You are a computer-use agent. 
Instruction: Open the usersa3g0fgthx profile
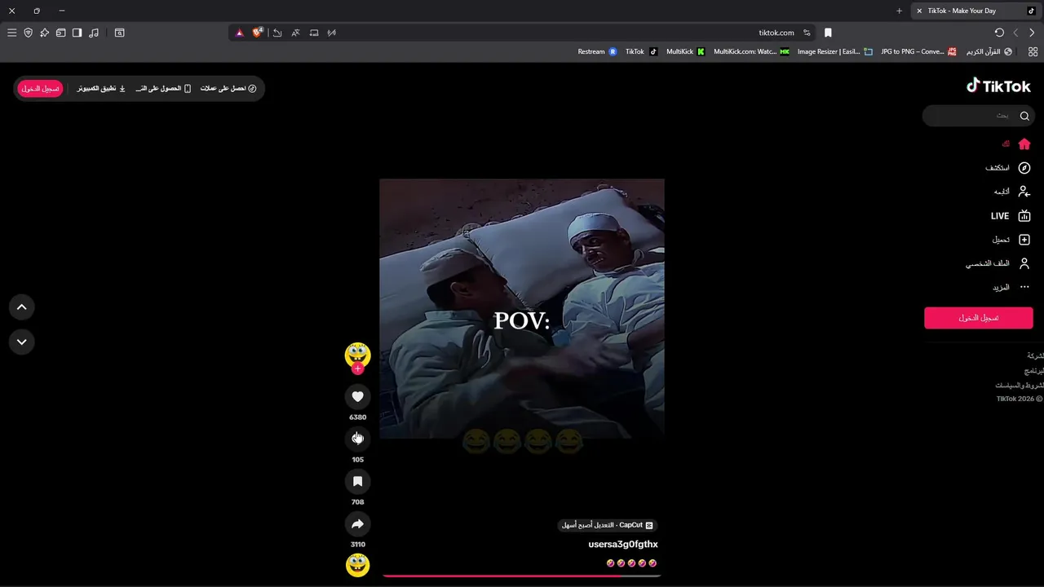(623, 545)
